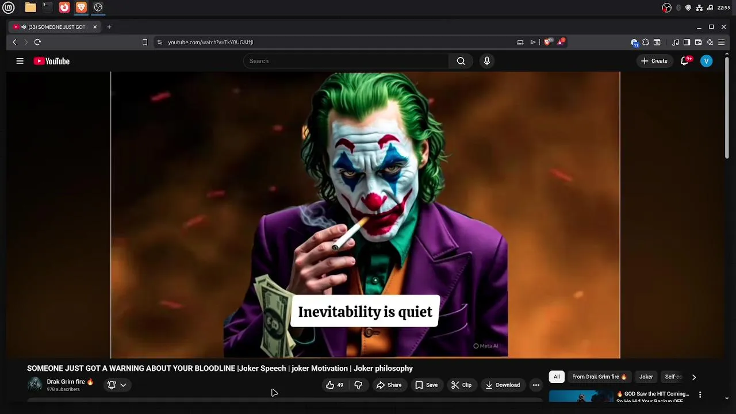Open the GOD Saw the HIT Coming thumbnail
Viewport: 736px width, 414px height.
(x=581, y=397)
